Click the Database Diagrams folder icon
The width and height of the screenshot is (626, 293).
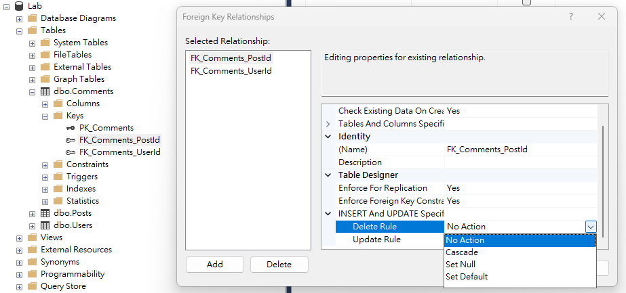coord(32,18)
